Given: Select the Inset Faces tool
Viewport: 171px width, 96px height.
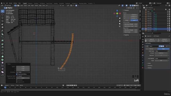Looking at the screenshot, I should [x=2, y=44].
